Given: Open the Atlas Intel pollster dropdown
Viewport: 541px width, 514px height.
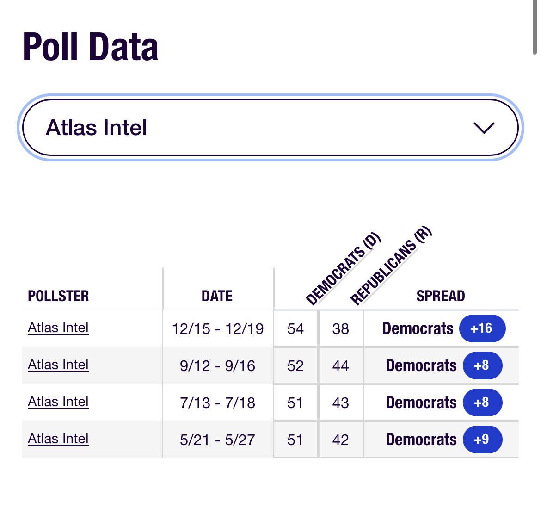Looking at the screenshot, I should pos(270,128).
